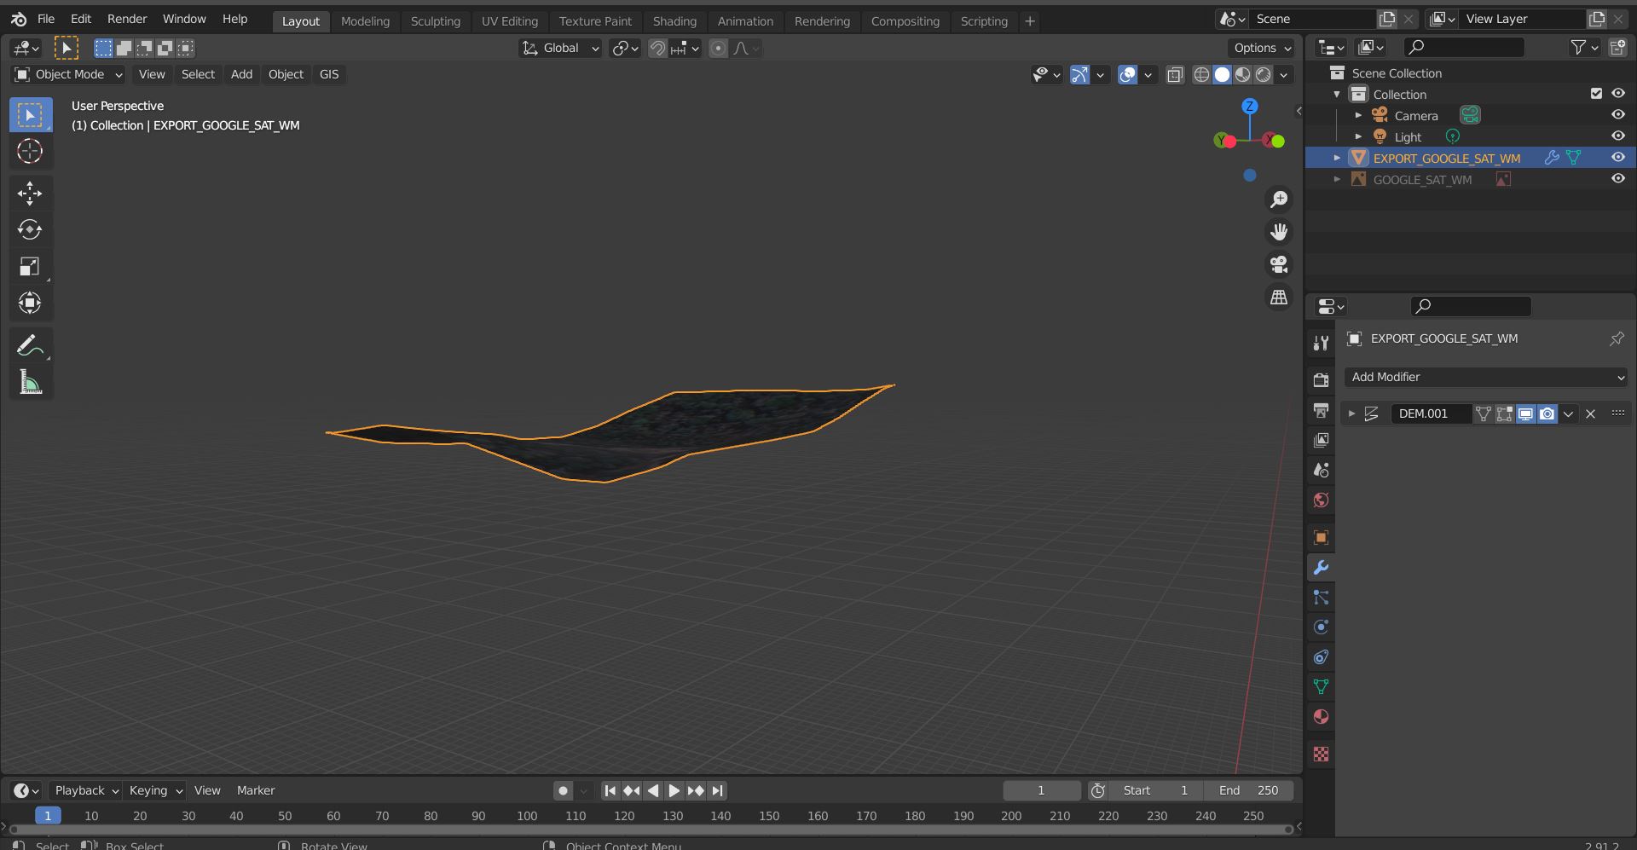Image resolution: width=1637 pixels, height=850 pixels.
Task: Toggle the camera view icon
Action: [1279, 264]
